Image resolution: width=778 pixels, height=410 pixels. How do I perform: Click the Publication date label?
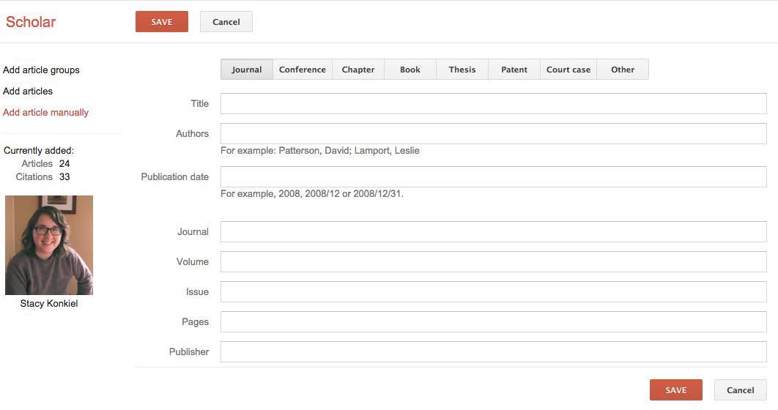point(174,177)
